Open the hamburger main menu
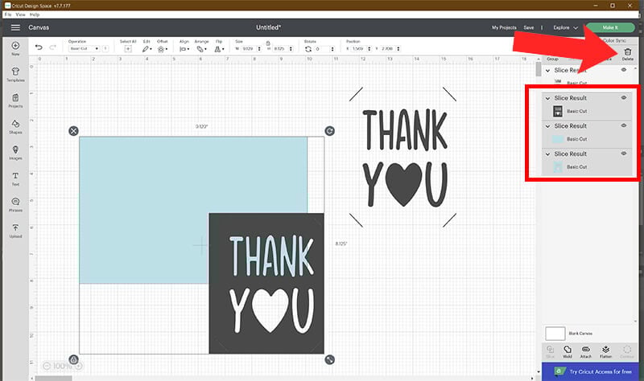Image resolution: width=644 pixels, height=381 pixels. pyautogui.click(x=15, y=27)
